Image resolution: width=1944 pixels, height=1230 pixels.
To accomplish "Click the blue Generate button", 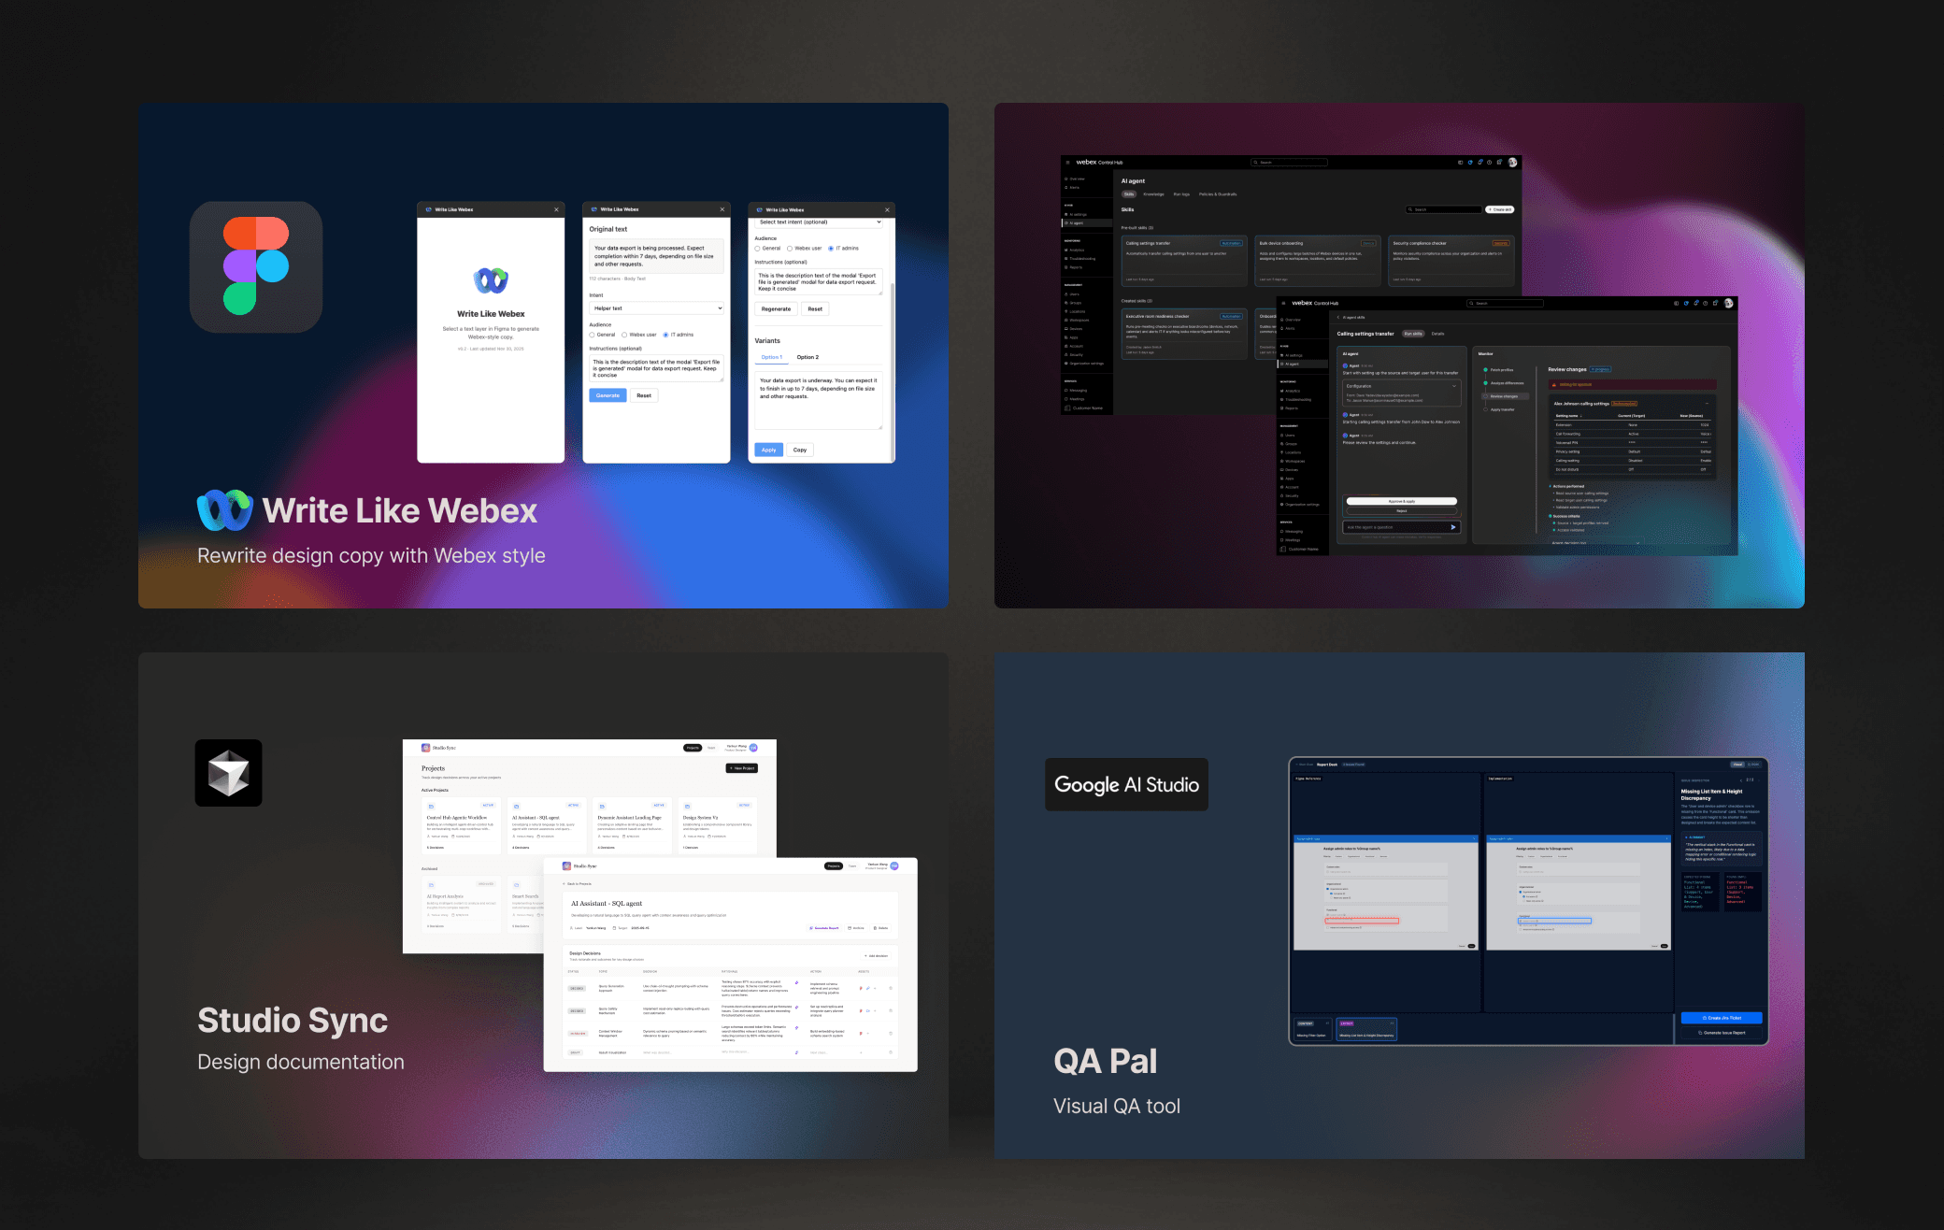I will click(607, 395).
